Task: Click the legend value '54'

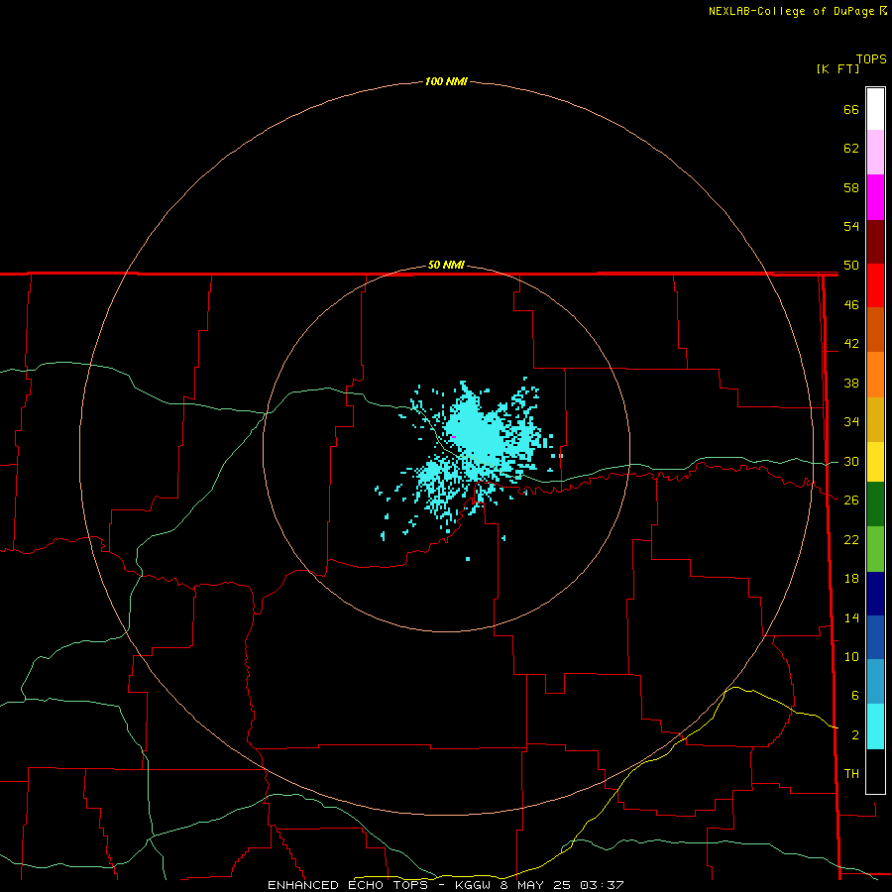Action: [851, 226]
